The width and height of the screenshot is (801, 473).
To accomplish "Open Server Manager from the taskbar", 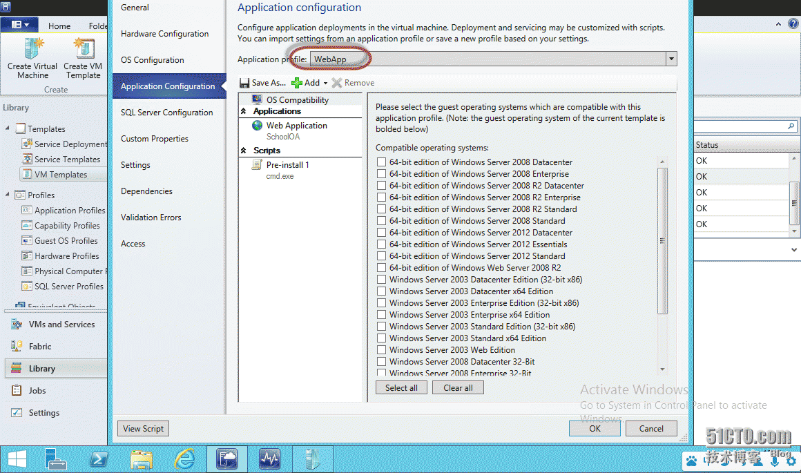I will tap(55, 458).
